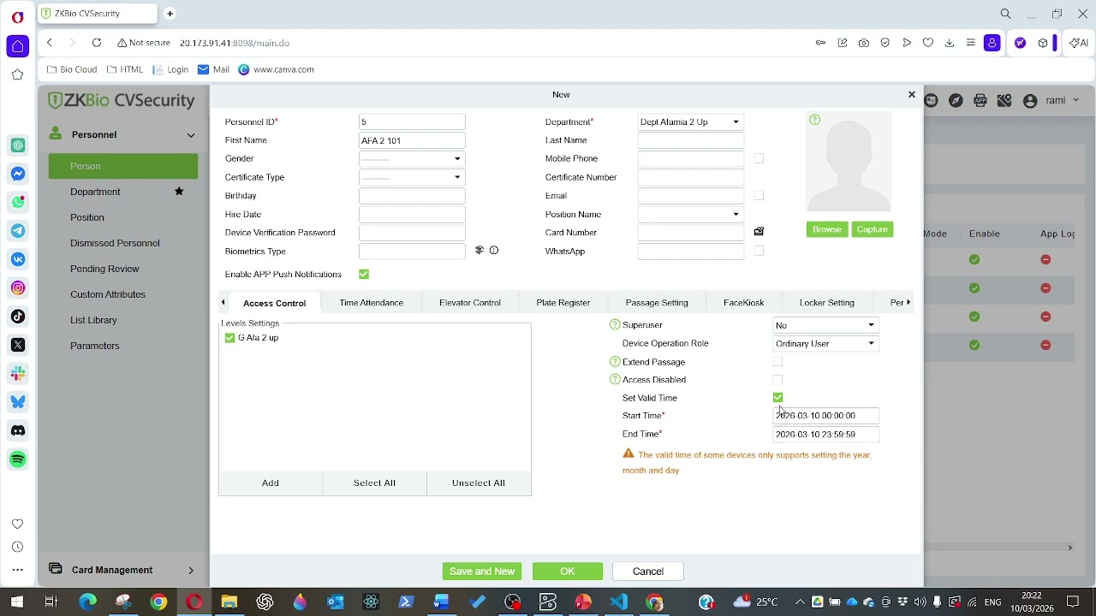Image resolution: width=1096 pixels, height=616 pixels.
Task: Open the Position Name dropdown
Action: tap(691, 215)
